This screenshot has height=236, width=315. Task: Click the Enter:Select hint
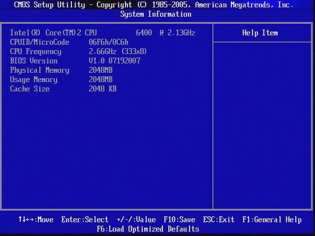(x=85, y=220)
